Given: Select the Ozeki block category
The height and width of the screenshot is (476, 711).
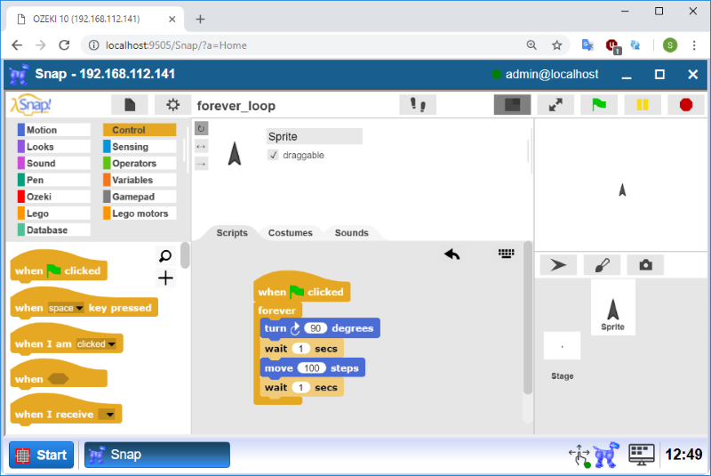Looking at the screenshot, I should tap(53, 197).
